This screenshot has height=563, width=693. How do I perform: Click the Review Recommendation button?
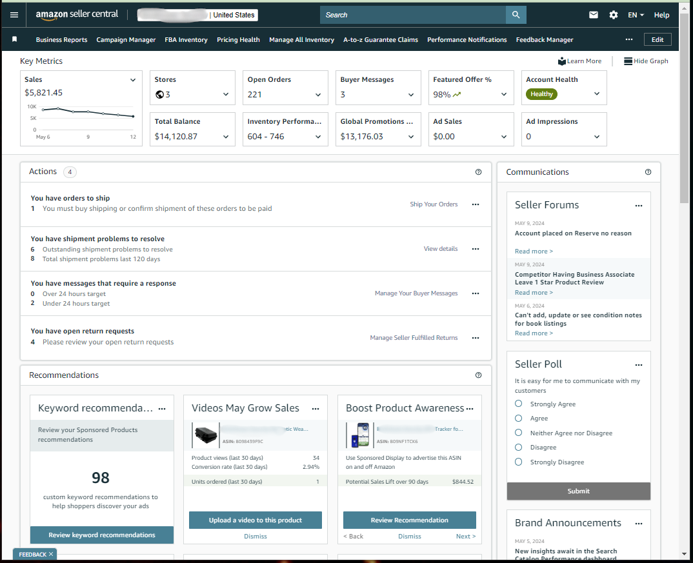click(410, 520)
